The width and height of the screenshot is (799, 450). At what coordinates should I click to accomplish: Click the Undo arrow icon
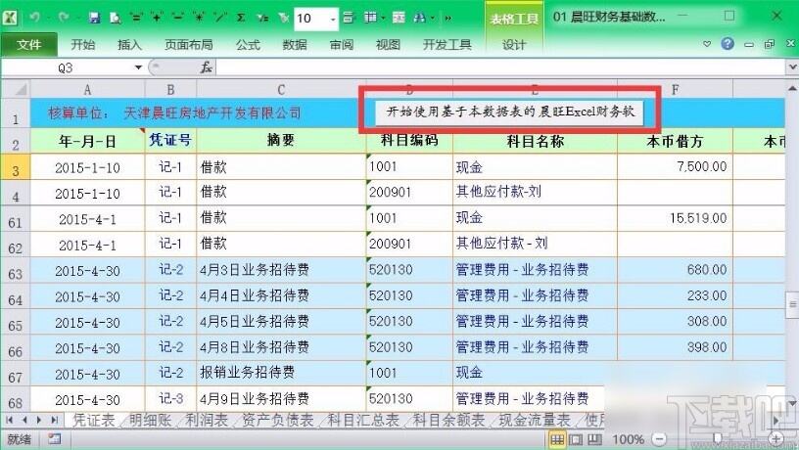tap(34, 18)
